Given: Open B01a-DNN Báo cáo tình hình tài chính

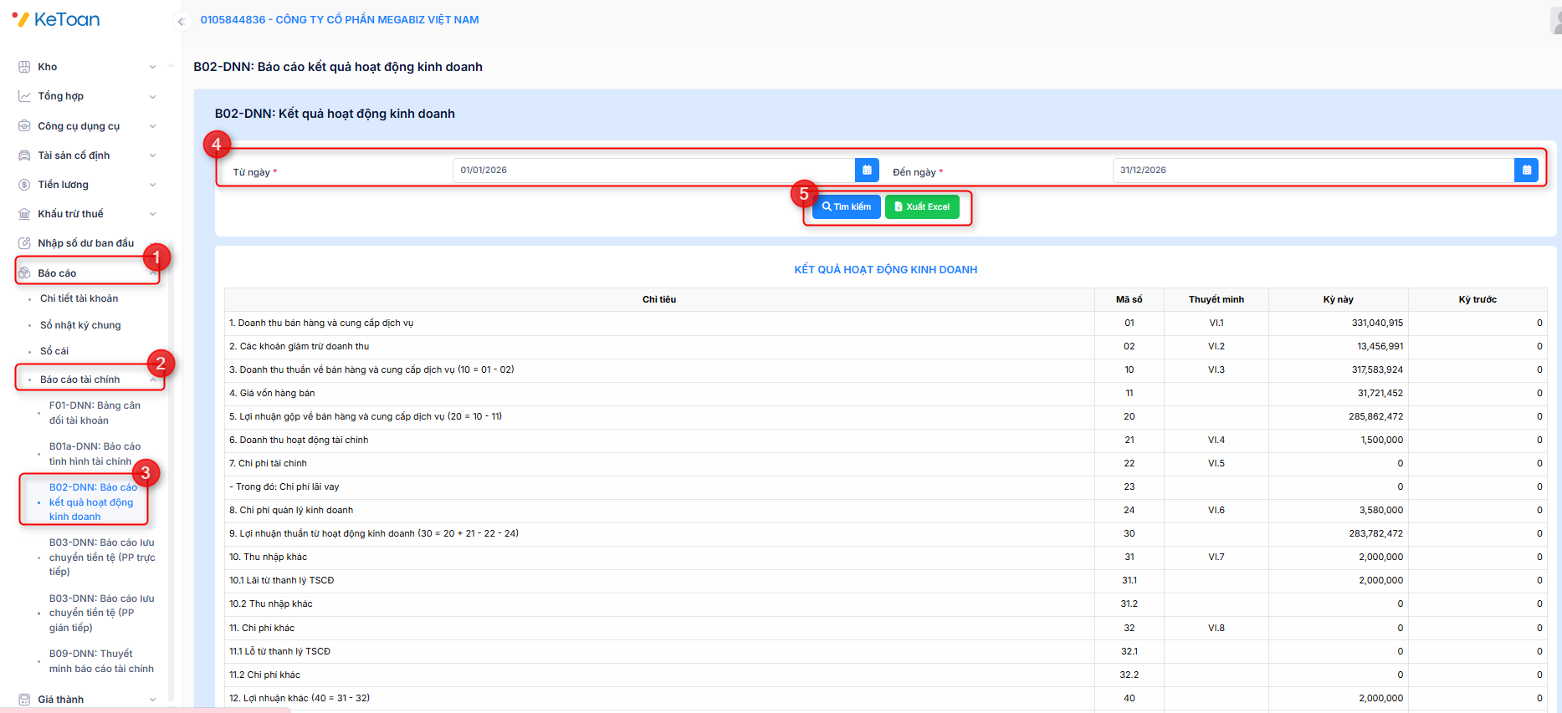Looking at the screenshot, I should 95,454.
